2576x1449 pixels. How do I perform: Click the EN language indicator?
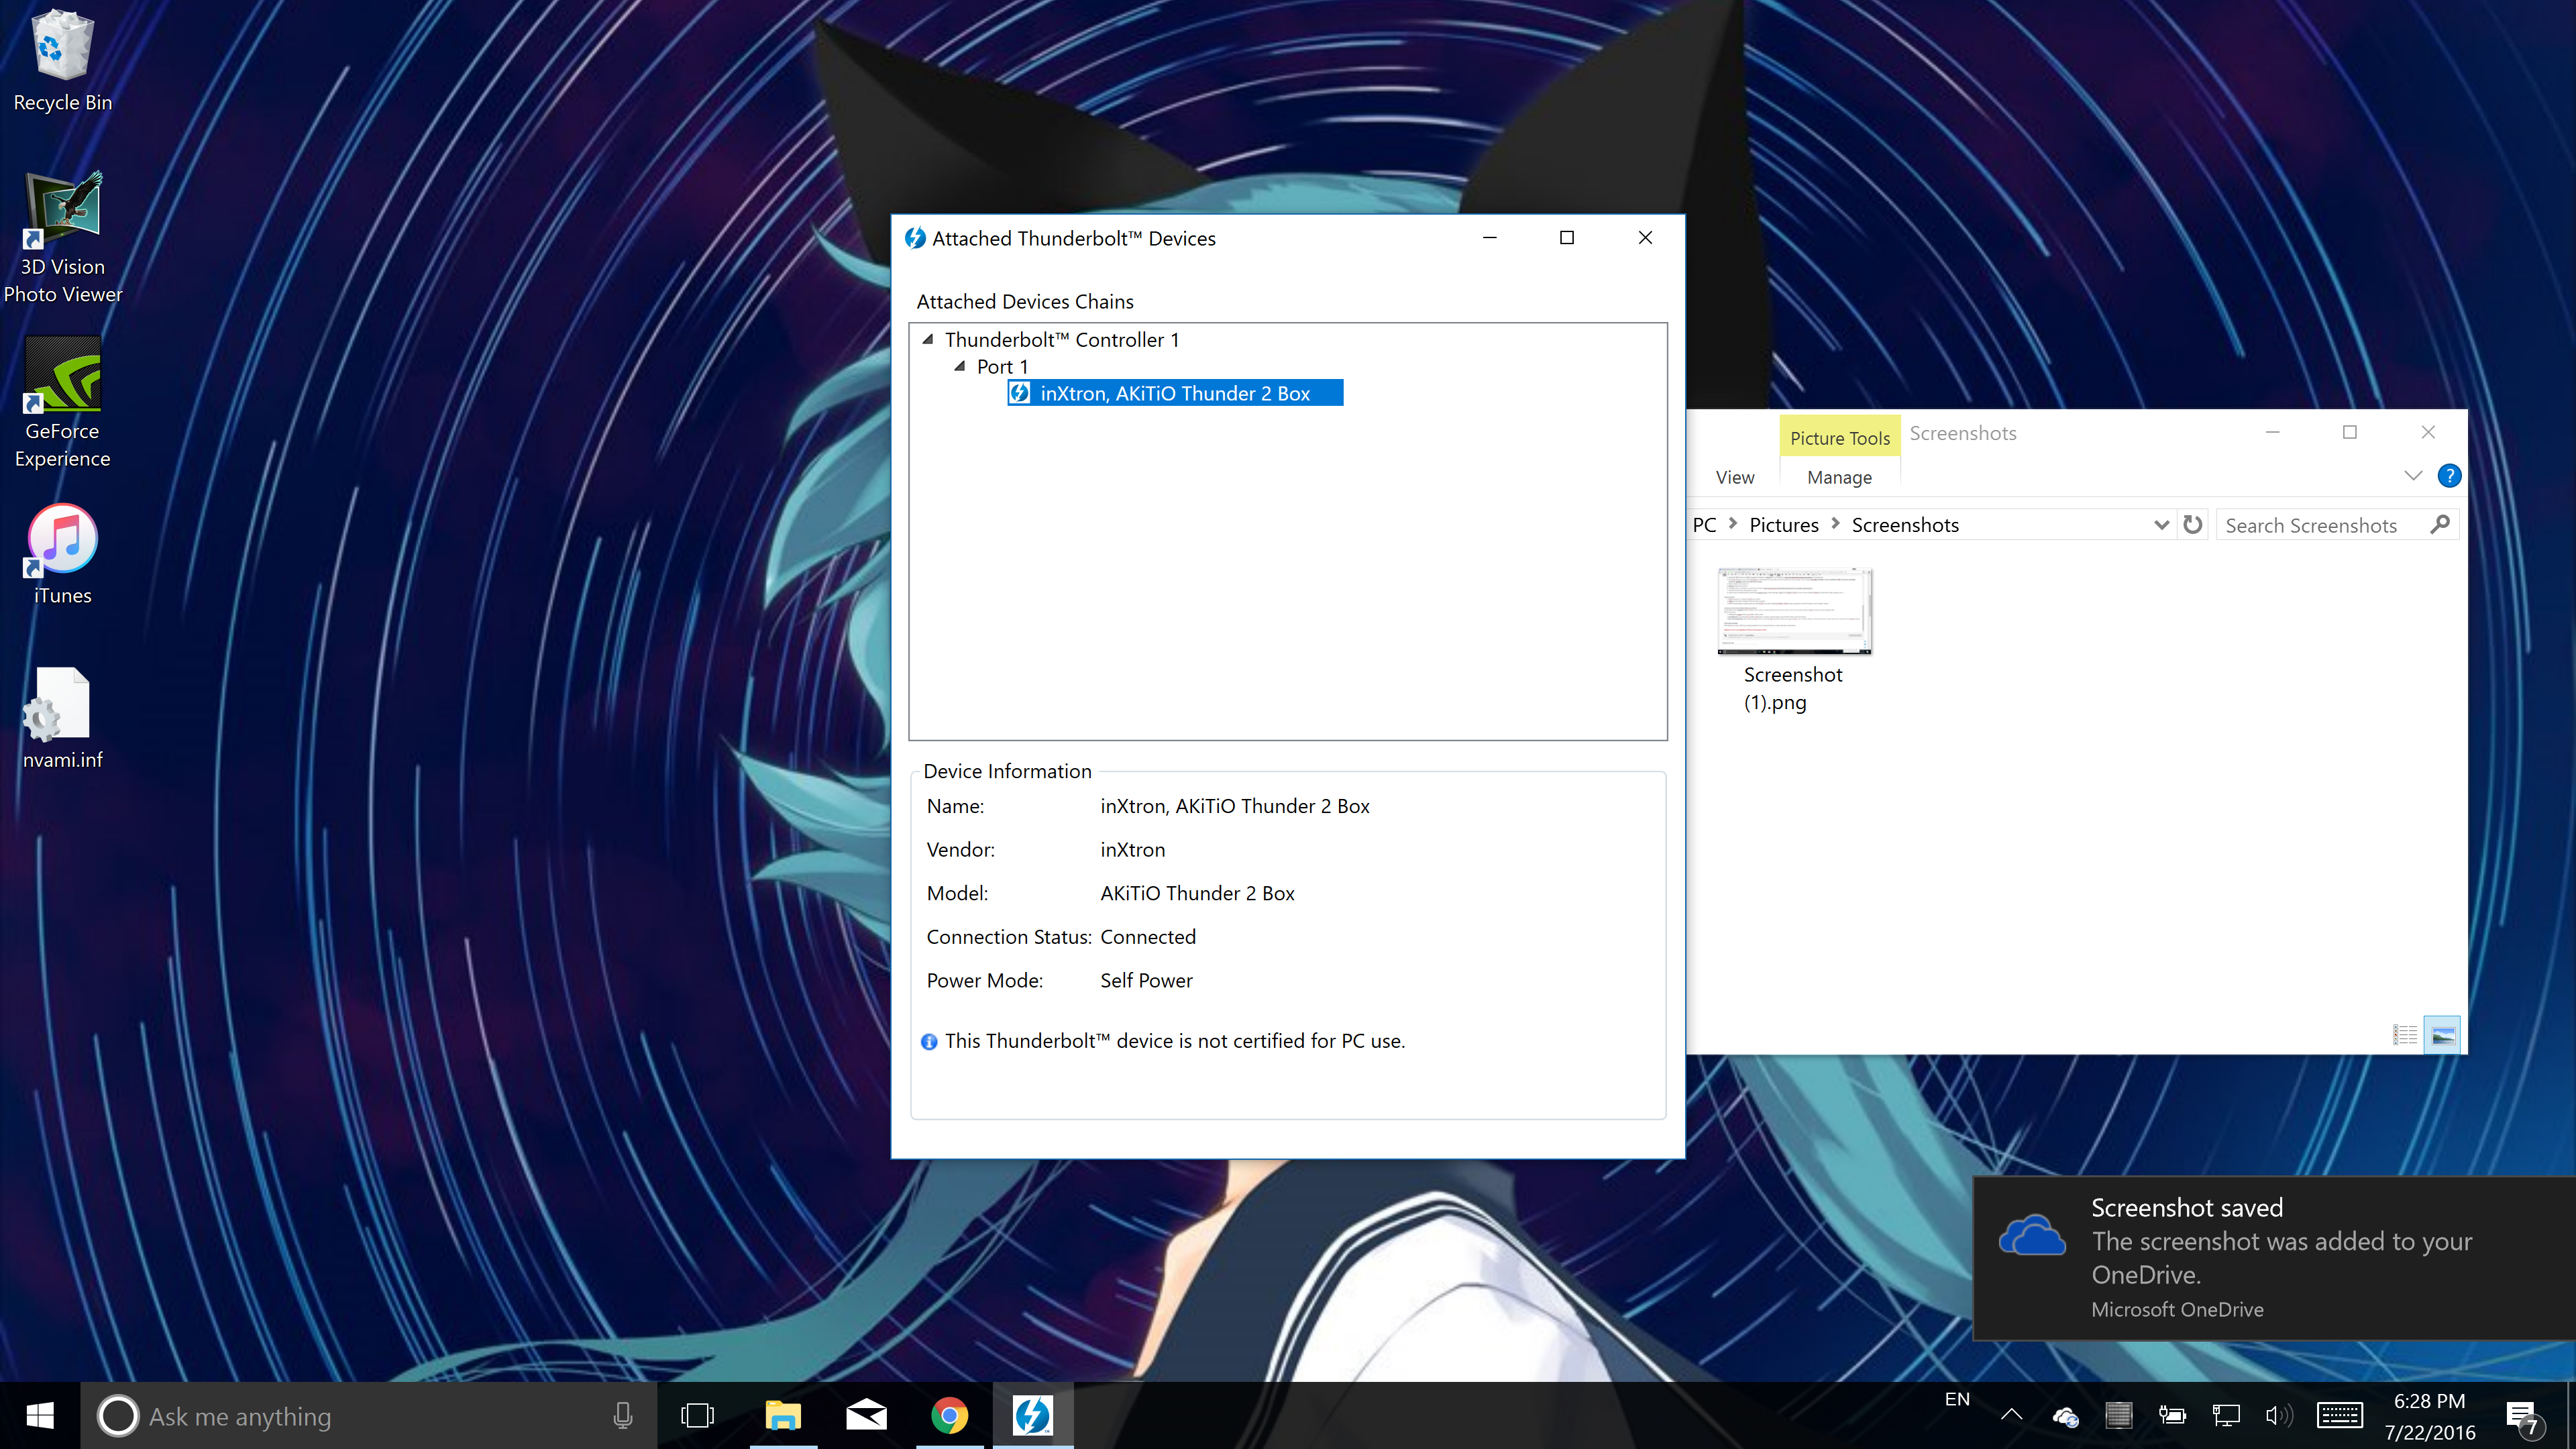tap(1957, 1400)
